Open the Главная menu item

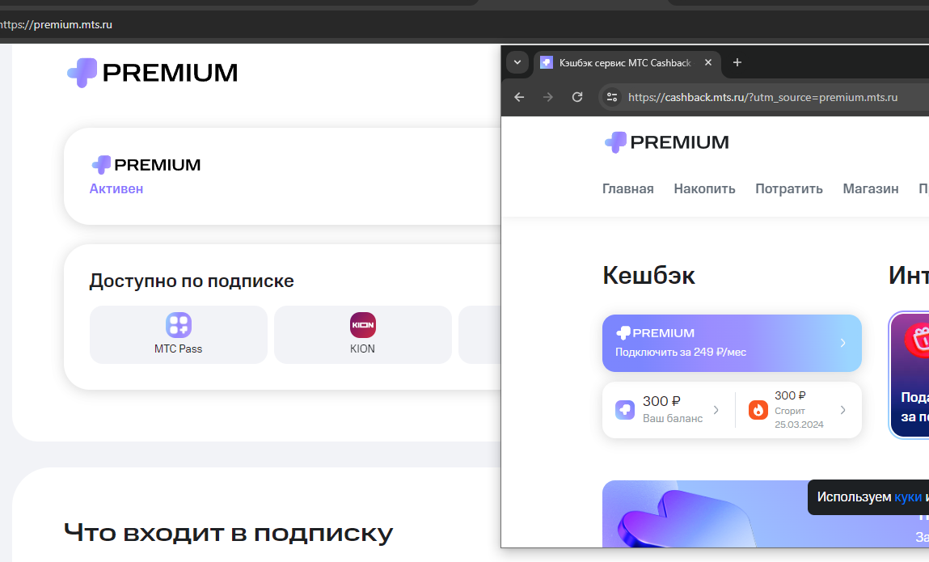[x=628, y=188]
